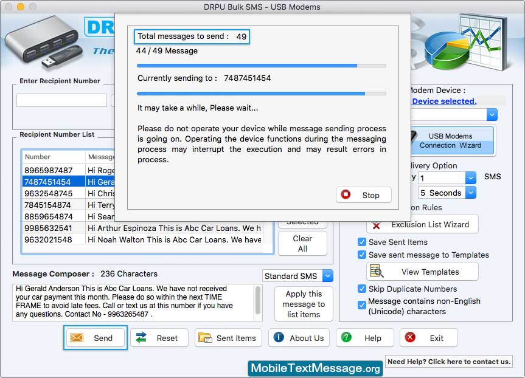Click the pie chart graphic
Viewport: 525px width, 378px height.
click(447, 50)
